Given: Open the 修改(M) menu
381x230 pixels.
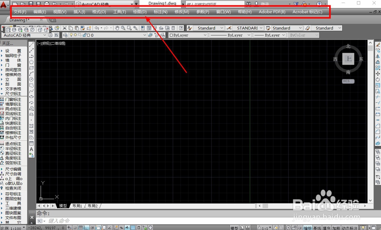Looking at the screenshot, I should [x=182, y=12].
